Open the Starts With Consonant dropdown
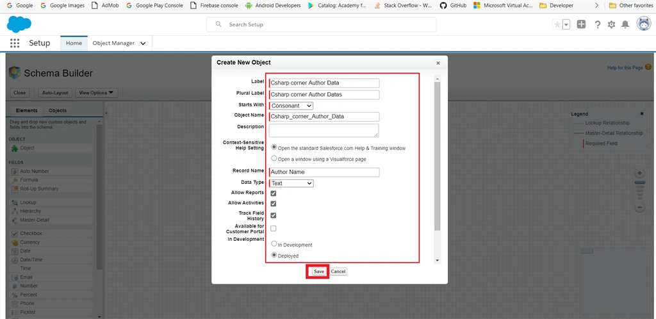This screenshot has width=656, height=319. [x=291, y=106]
